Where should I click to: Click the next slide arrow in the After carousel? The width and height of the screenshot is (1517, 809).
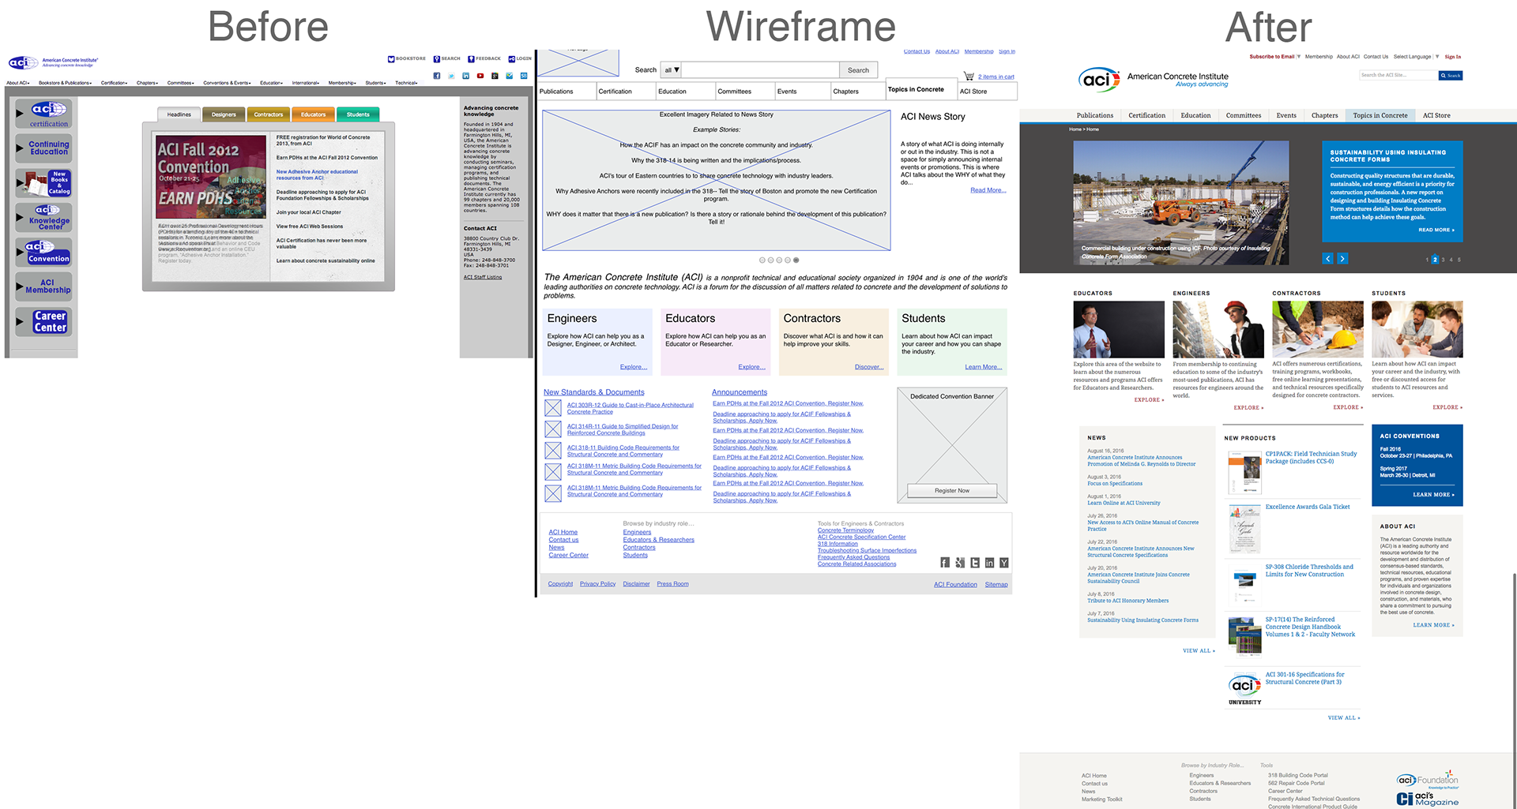click(1342, 259)
